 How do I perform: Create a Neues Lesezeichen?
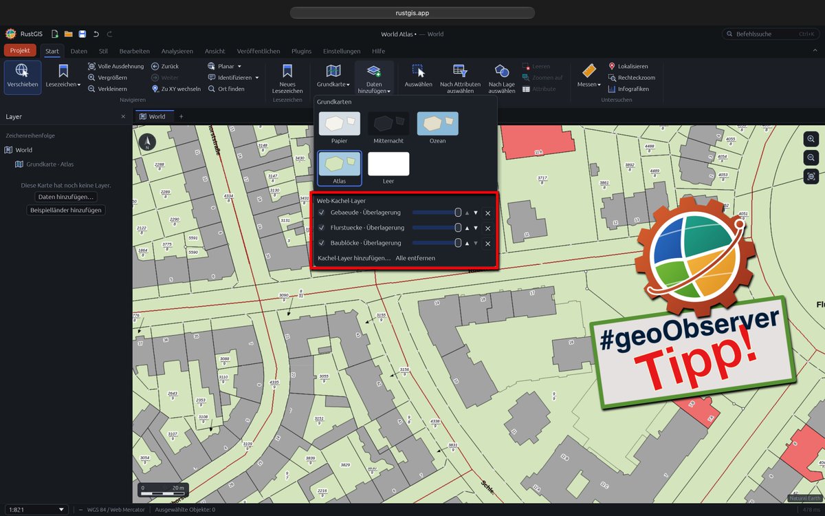287,78
